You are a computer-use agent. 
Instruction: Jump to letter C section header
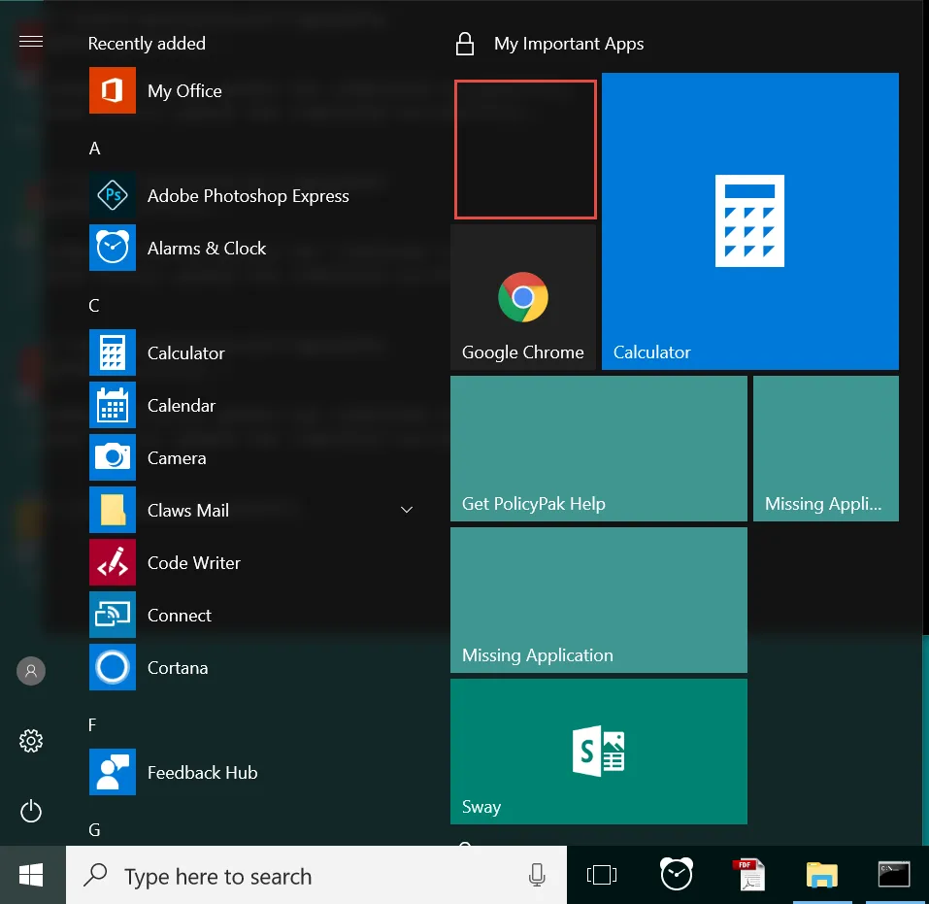click(x=93, y=305)
